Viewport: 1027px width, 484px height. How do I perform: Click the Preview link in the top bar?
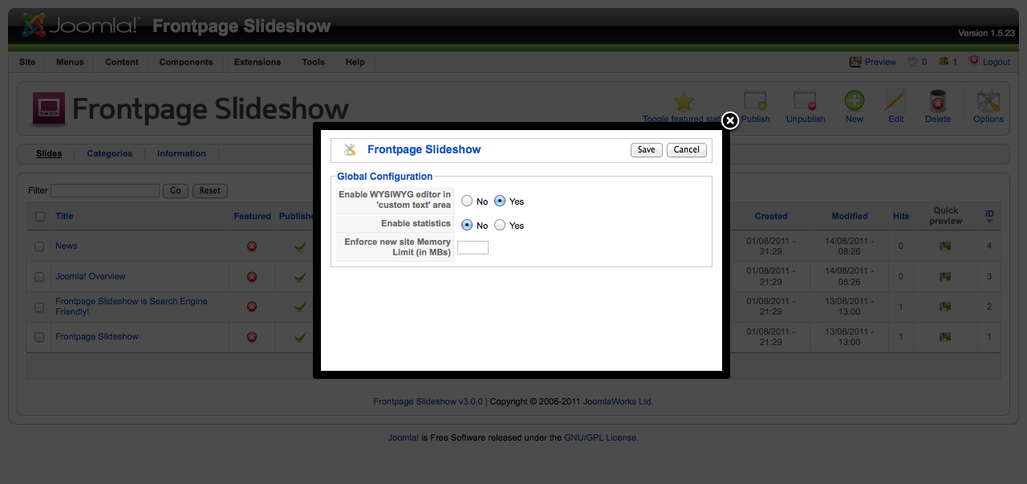coord(880,62)
